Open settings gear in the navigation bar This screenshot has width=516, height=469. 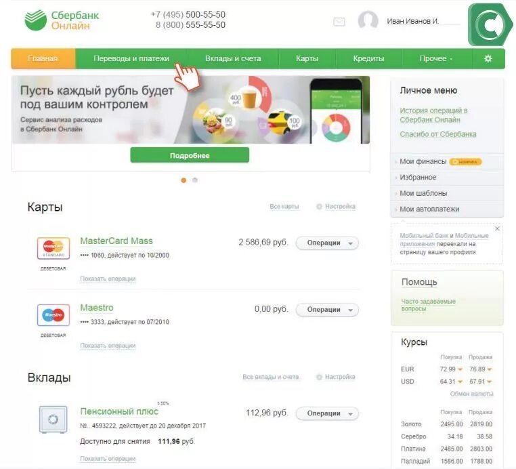(488, 58)
